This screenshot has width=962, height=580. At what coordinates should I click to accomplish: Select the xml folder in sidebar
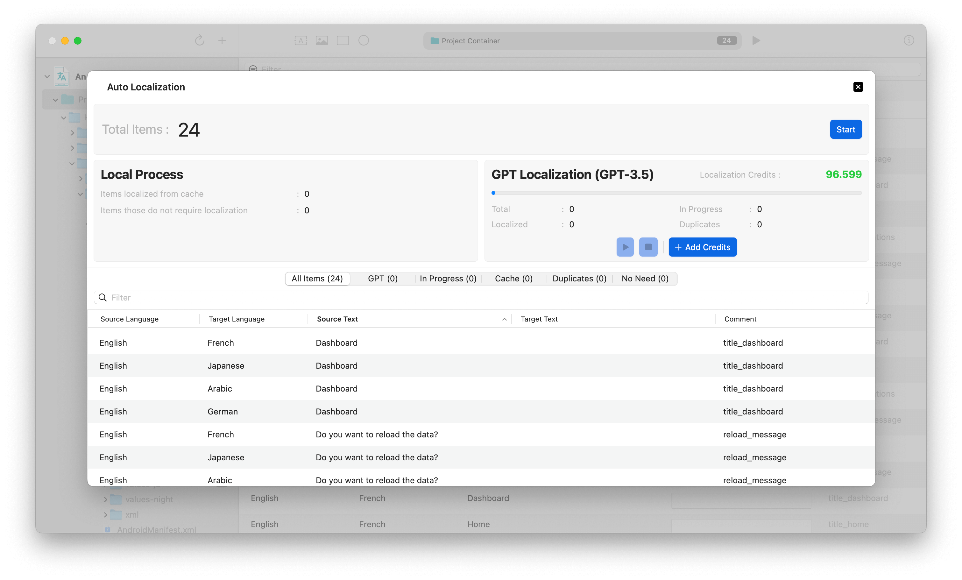[x=132, y=515]
